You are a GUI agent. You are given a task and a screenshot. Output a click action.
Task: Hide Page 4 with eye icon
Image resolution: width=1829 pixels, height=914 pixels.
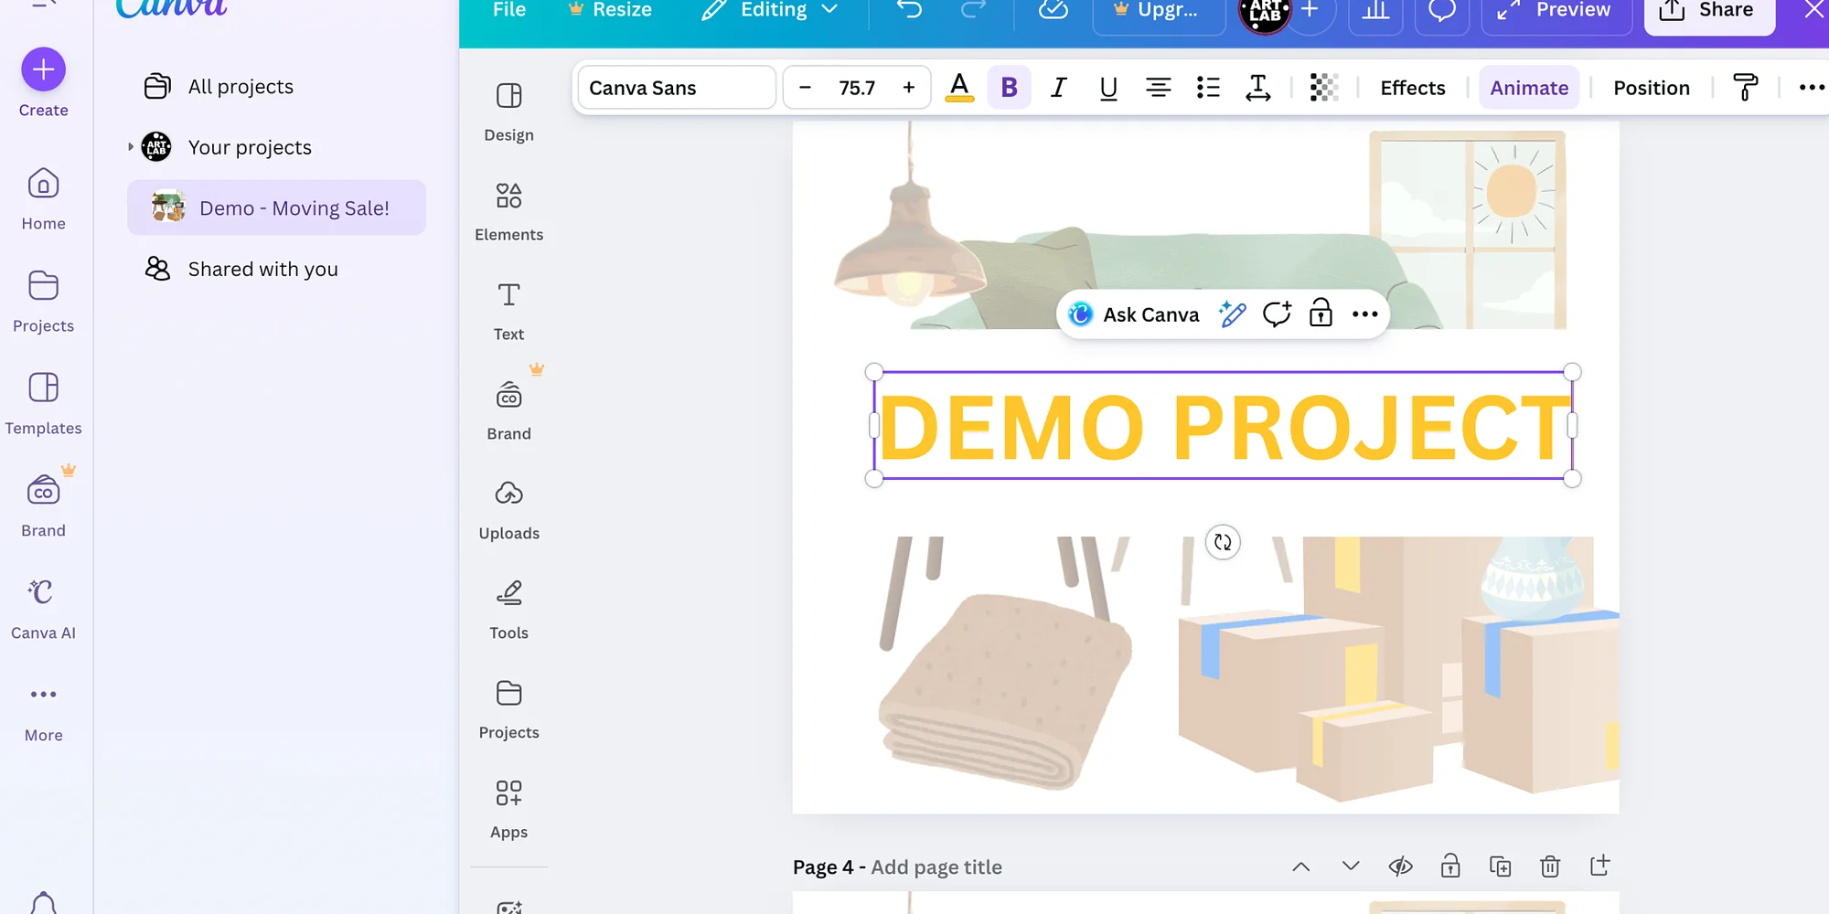[1400, 866]
